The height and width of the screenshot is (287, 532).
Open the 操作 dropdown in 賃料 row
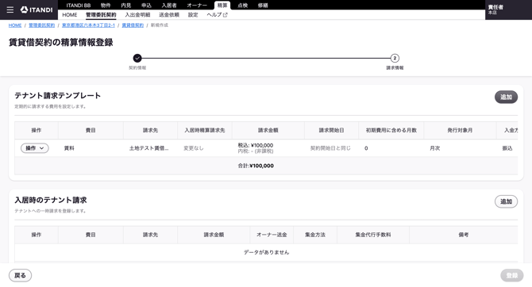[35, 148]
